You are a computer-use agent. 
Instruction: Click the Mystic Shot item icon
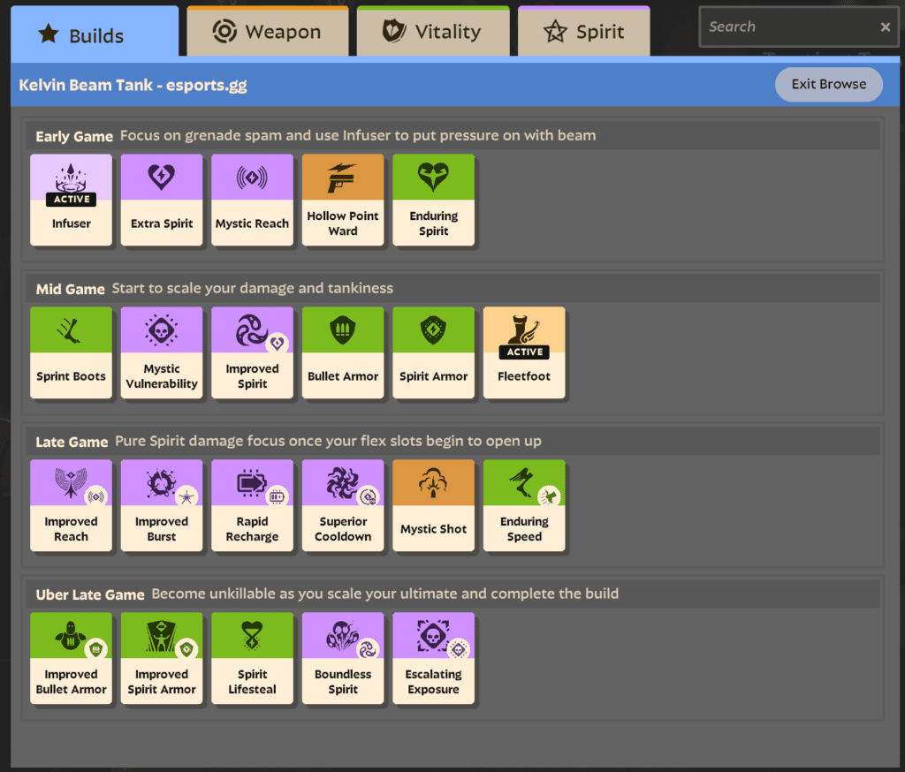click(433, 504)
